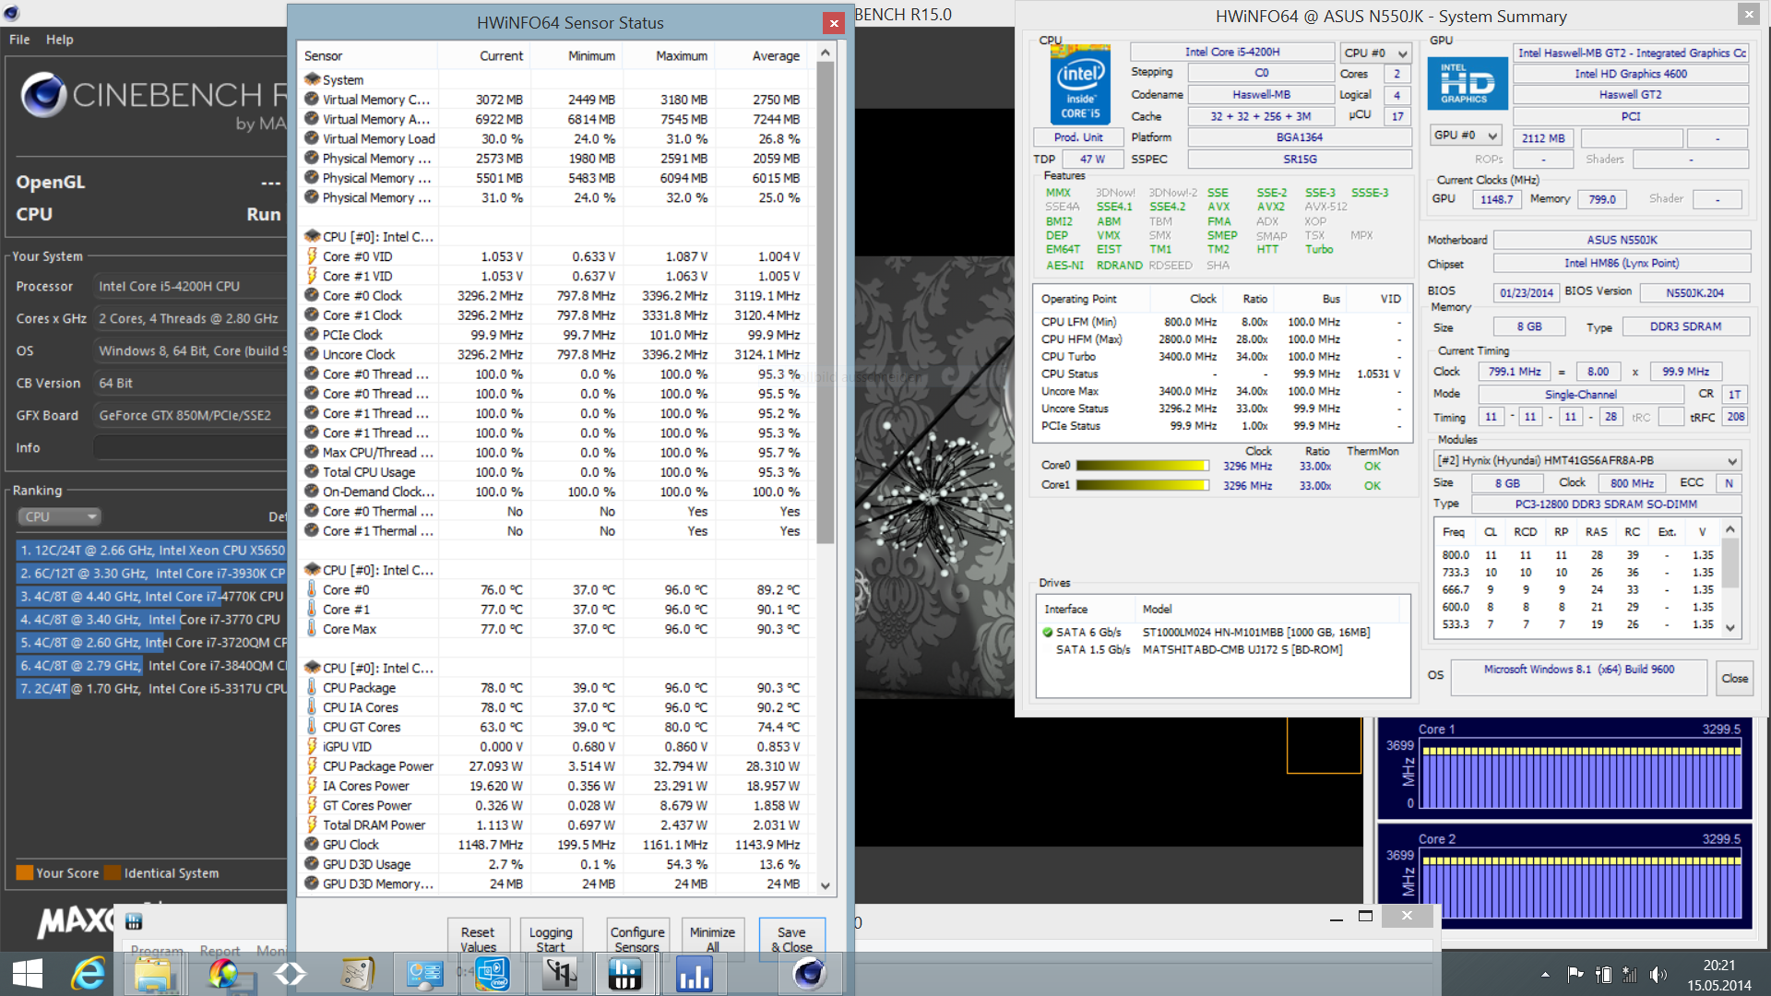Open the HWiNFO64 taskbar icon
Viewport: 1771px width, 996px height.
[624, 974]
